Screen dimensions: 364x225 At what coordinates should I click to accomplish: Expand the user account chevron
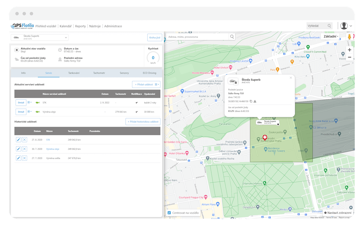point(351,26)
